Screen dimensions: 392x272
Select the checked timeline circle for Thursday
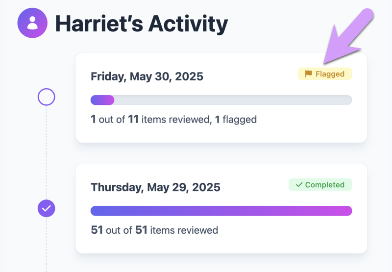[47, 208]
